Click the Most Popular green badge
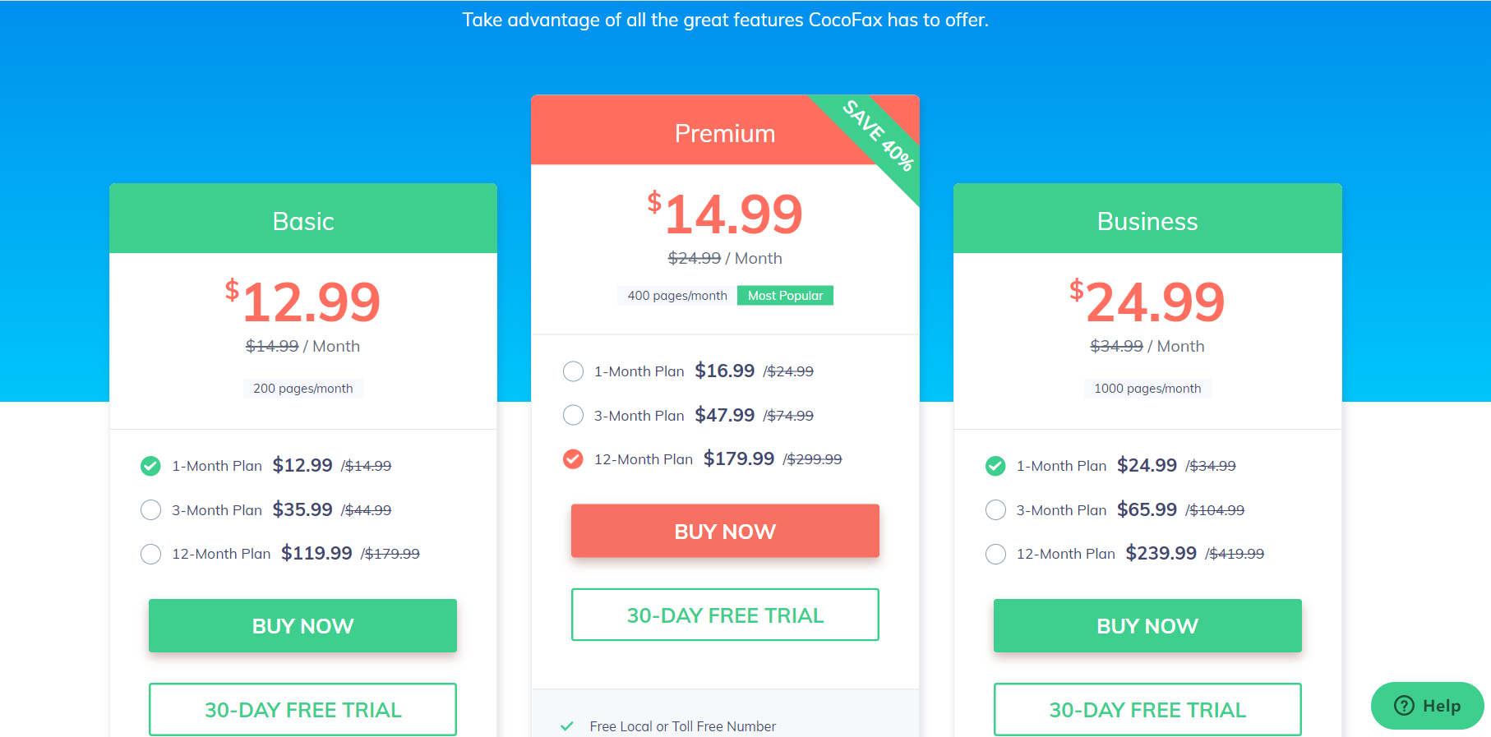This screenshot has width=1491, height=737. (x=785, y=296)
